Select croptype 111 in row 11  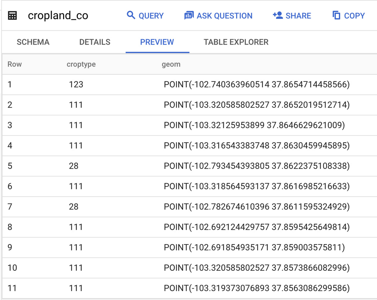[x=76, y=288]
